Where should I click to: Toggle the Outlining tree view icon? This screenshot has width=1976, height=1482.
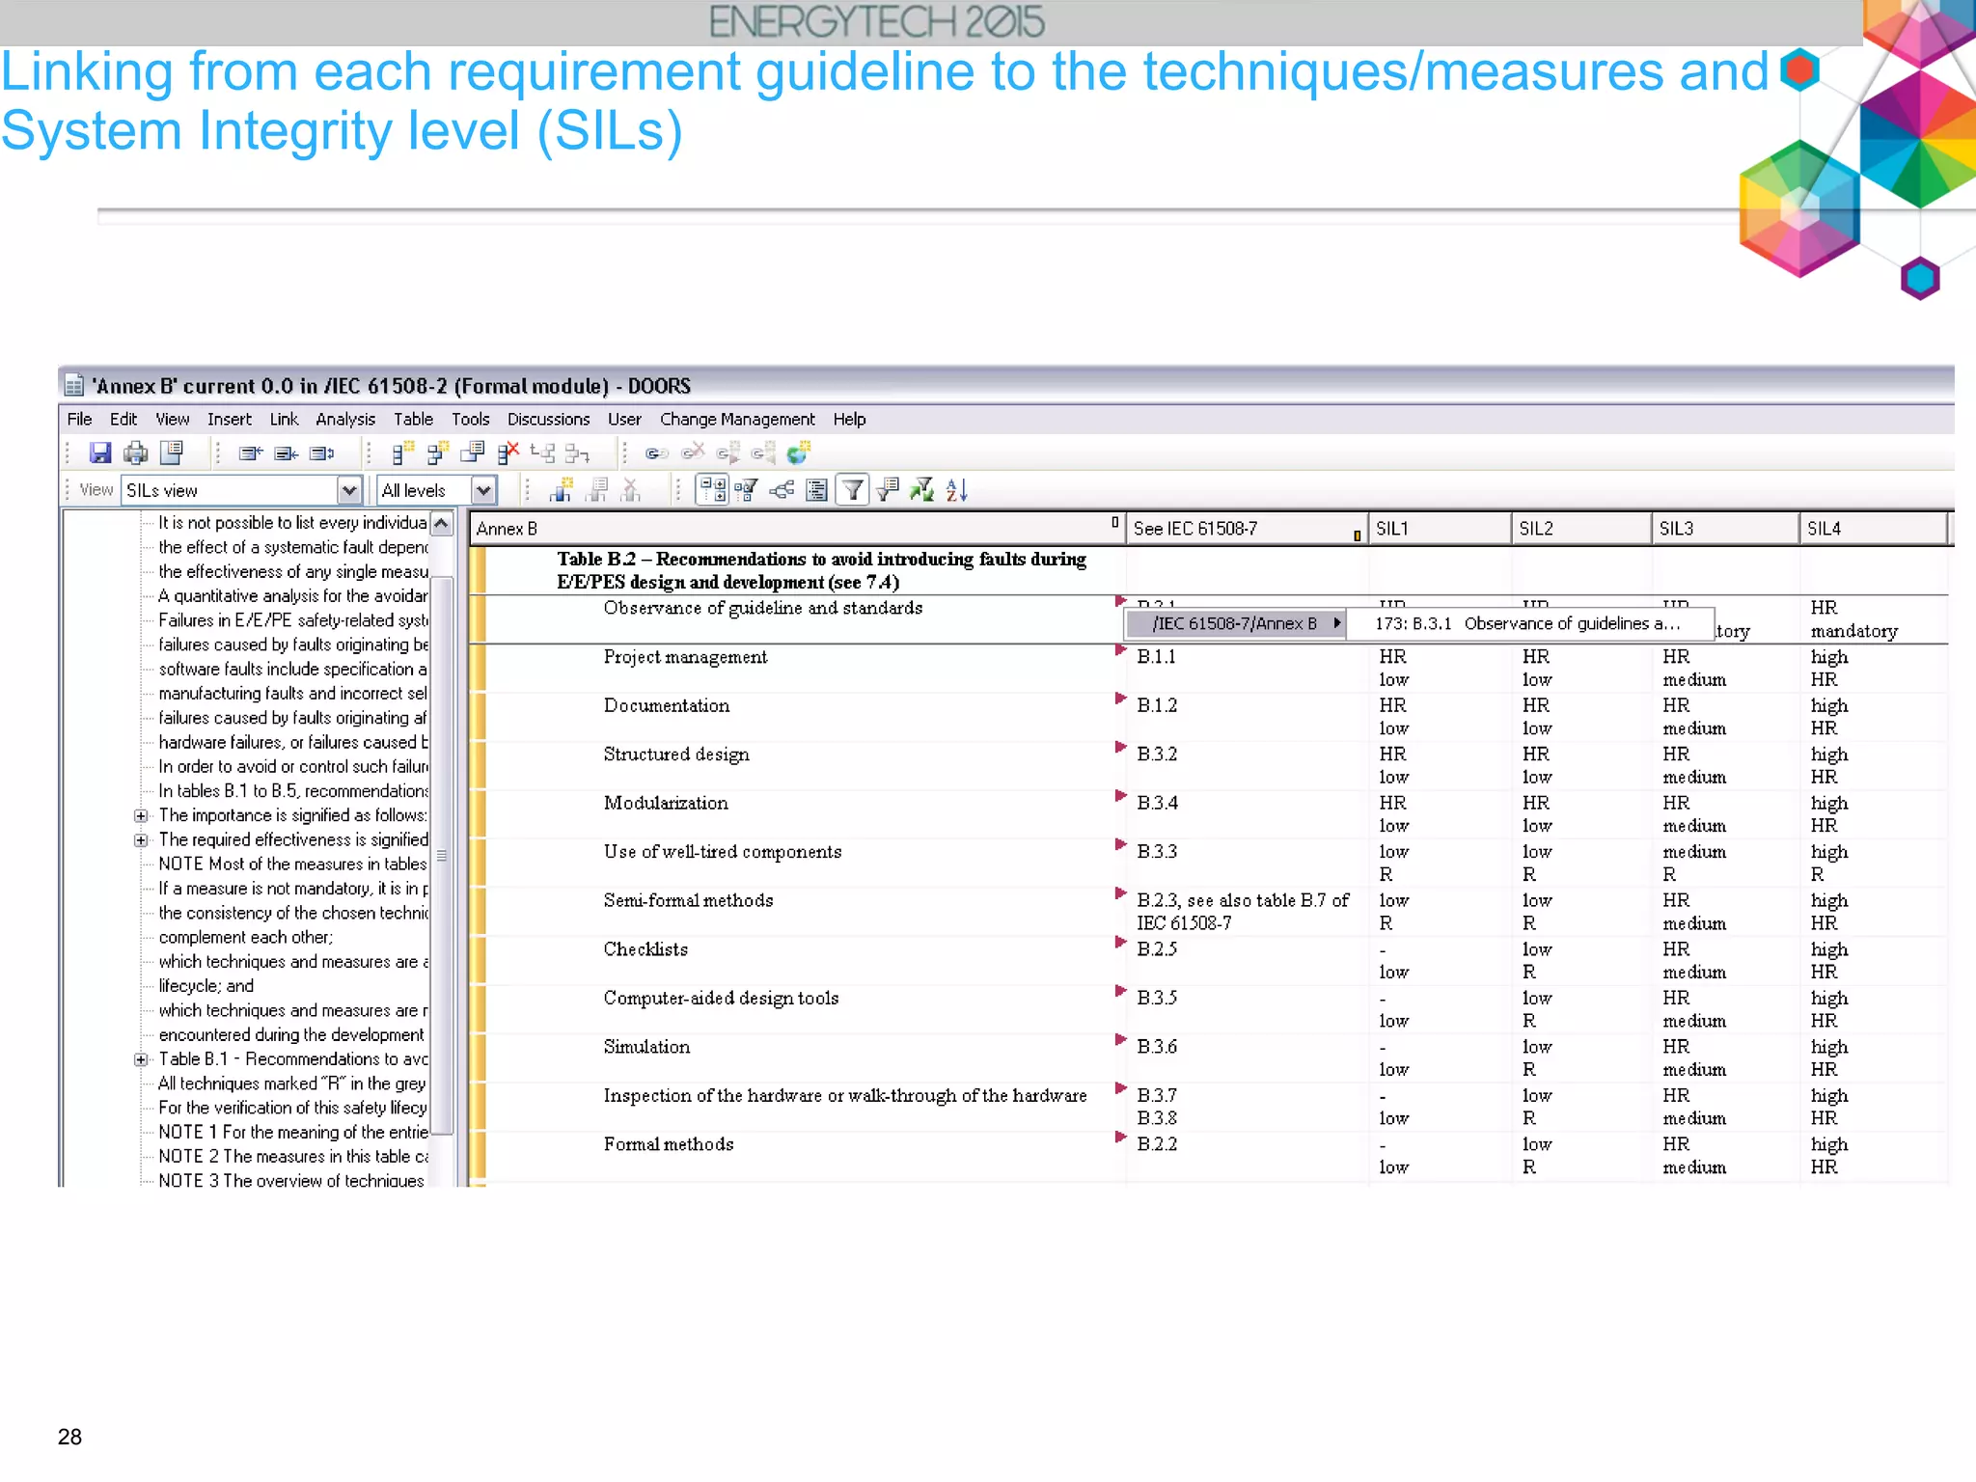coord(712,490)
